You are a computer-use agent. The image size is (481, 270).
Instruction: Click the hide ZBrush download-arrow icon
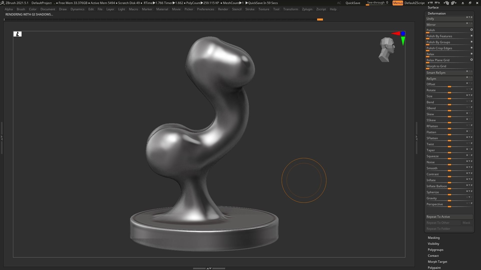click(463, 3)
